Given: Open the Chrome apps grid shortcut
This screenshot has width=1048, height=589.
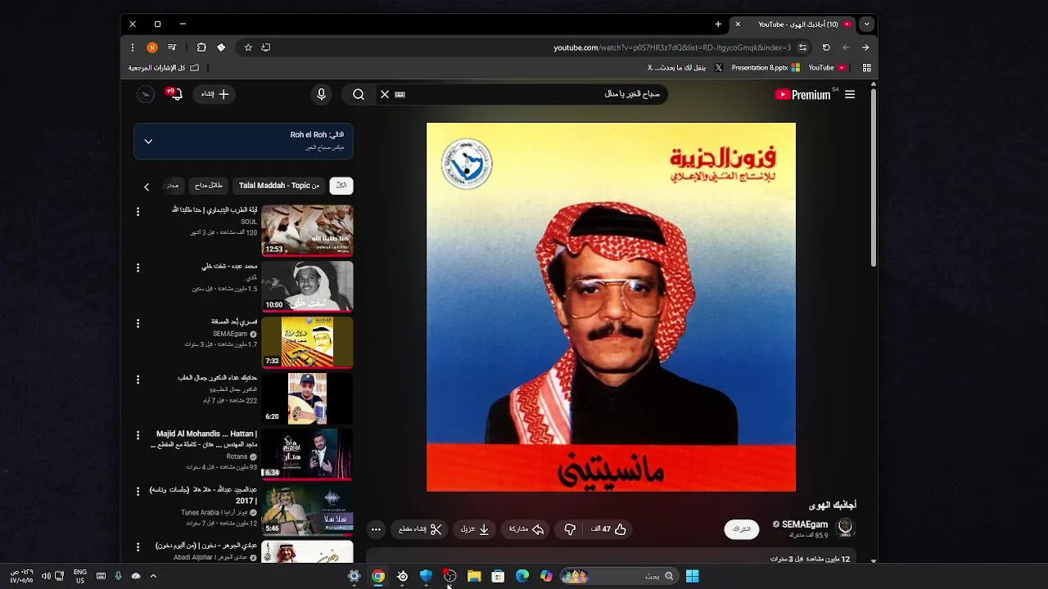Looking at the screenshot, I should 866,68.
